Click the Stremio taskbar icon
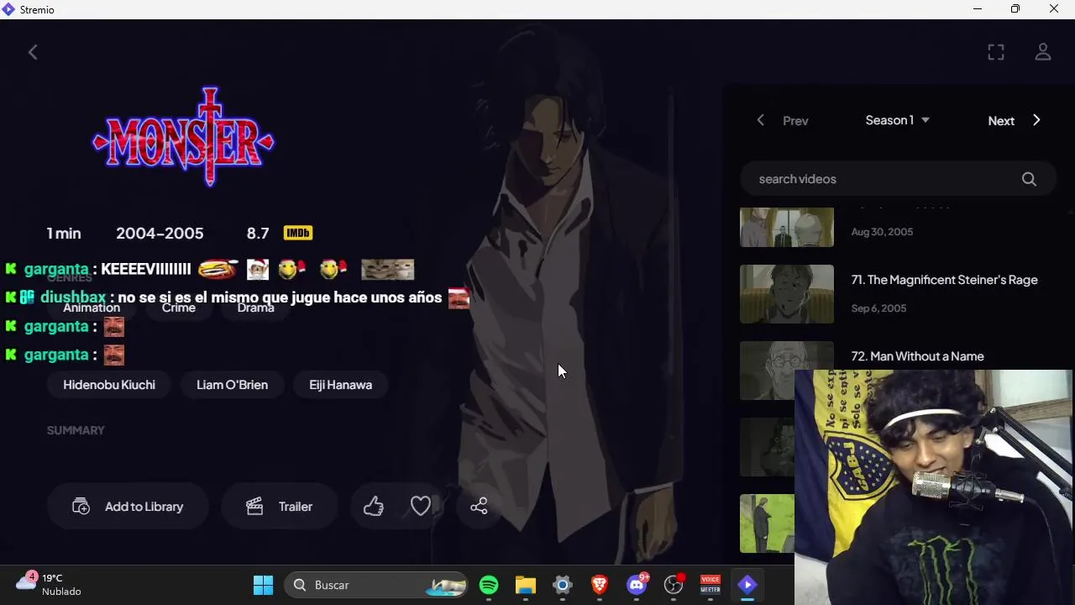 pyautogui.click(x=747, y=585)
